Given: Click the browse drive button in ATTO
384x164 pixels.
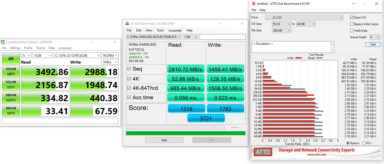Looking at the screenshot, I should [268, 18].
